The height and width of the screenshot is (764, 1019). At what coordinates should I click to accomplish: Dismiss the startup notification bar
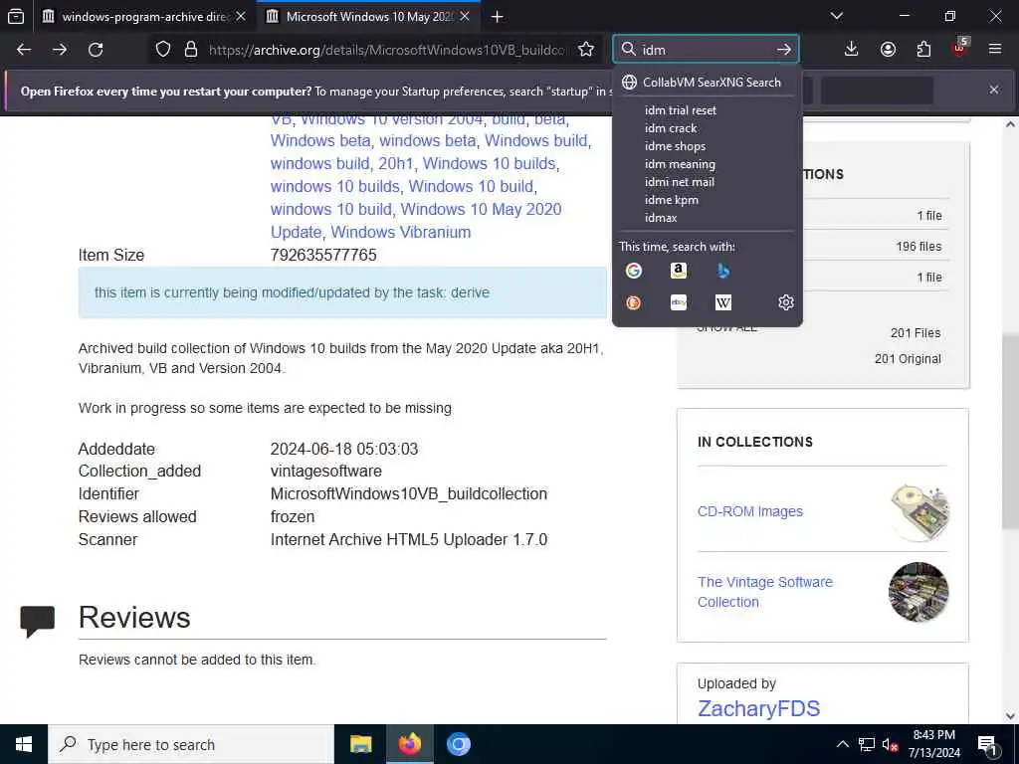pos(994,90)
